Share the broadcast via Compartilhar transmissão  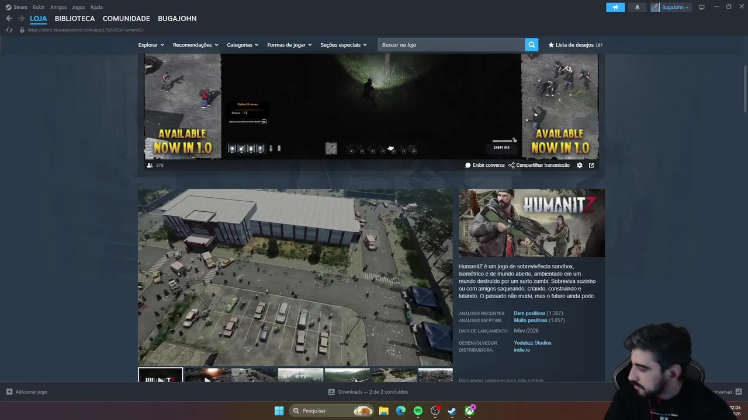[539, 165]
